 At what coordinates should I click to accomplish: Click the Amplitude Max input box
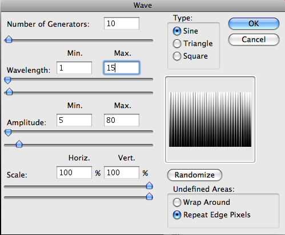coord(122,120)
